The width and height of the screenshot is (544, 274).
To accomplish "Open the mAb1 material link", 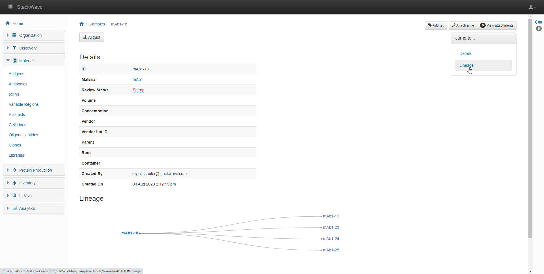I will click(138, 79).
